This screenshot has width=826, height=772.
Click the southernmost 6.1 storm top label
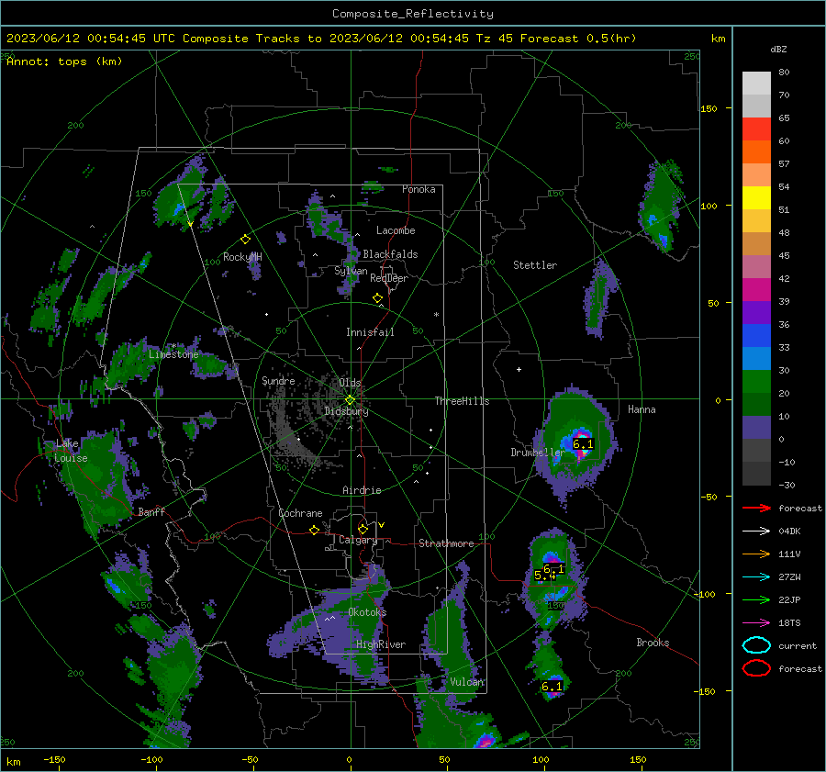(553, 687)
